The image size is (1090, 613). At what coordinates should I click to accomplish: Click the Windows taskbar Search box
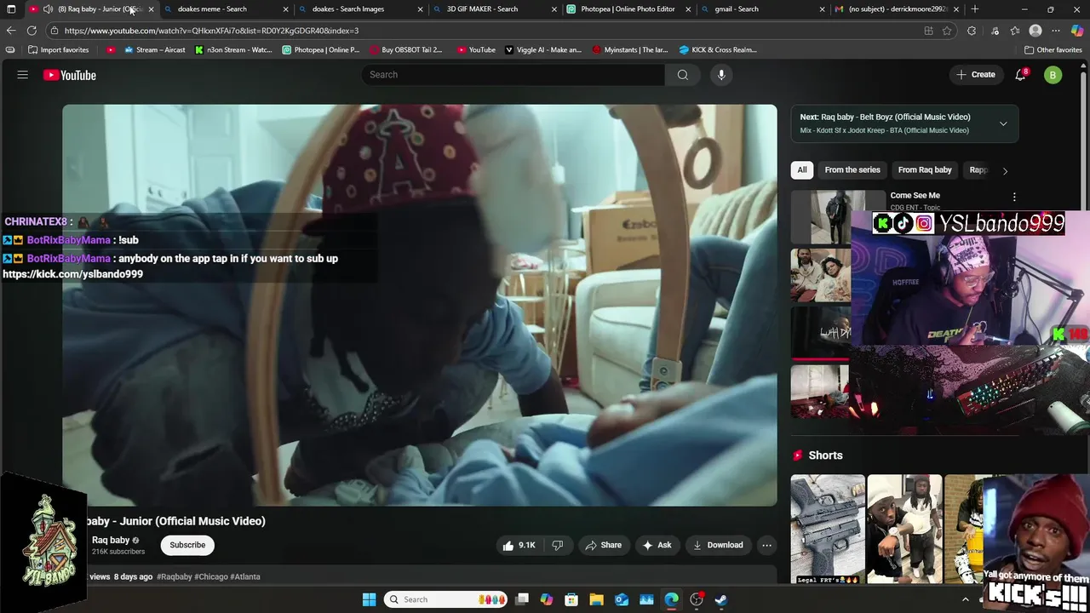(444, 599)
